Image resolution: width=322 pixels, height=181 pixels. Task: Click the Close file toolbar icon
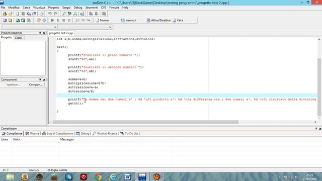(34, 14)
